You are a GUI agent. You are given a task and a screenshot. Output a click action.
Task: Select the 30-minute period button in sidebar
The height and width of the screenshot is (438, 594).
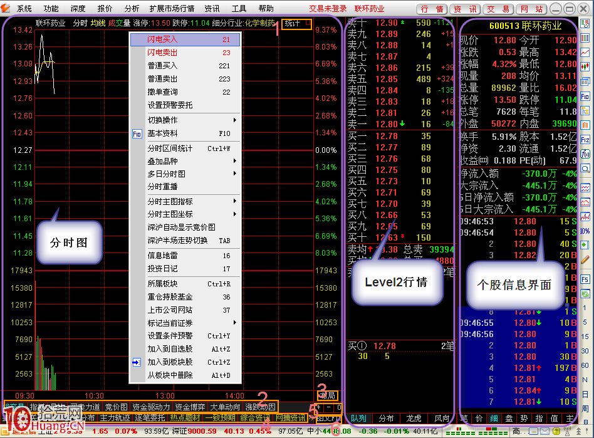[x=585, y=351]
